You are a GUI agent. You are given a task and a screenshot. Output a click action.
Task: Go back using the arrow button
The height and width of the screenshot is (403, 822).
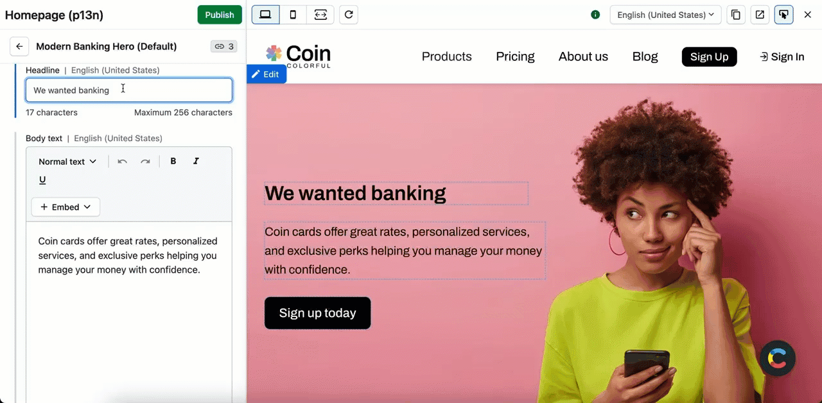19,46
